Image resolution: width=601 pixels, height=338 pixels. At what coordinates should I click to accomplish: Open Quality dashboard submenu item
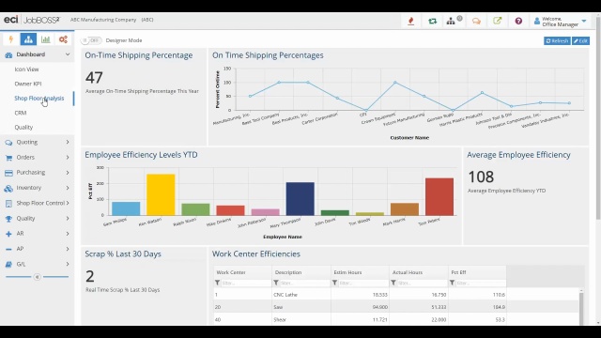(23, 128)
